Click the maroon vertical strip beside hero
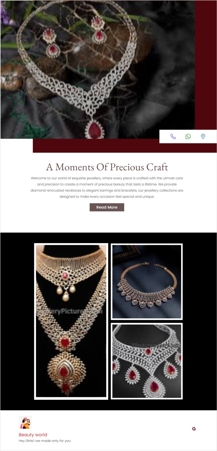 click(206, 64)
